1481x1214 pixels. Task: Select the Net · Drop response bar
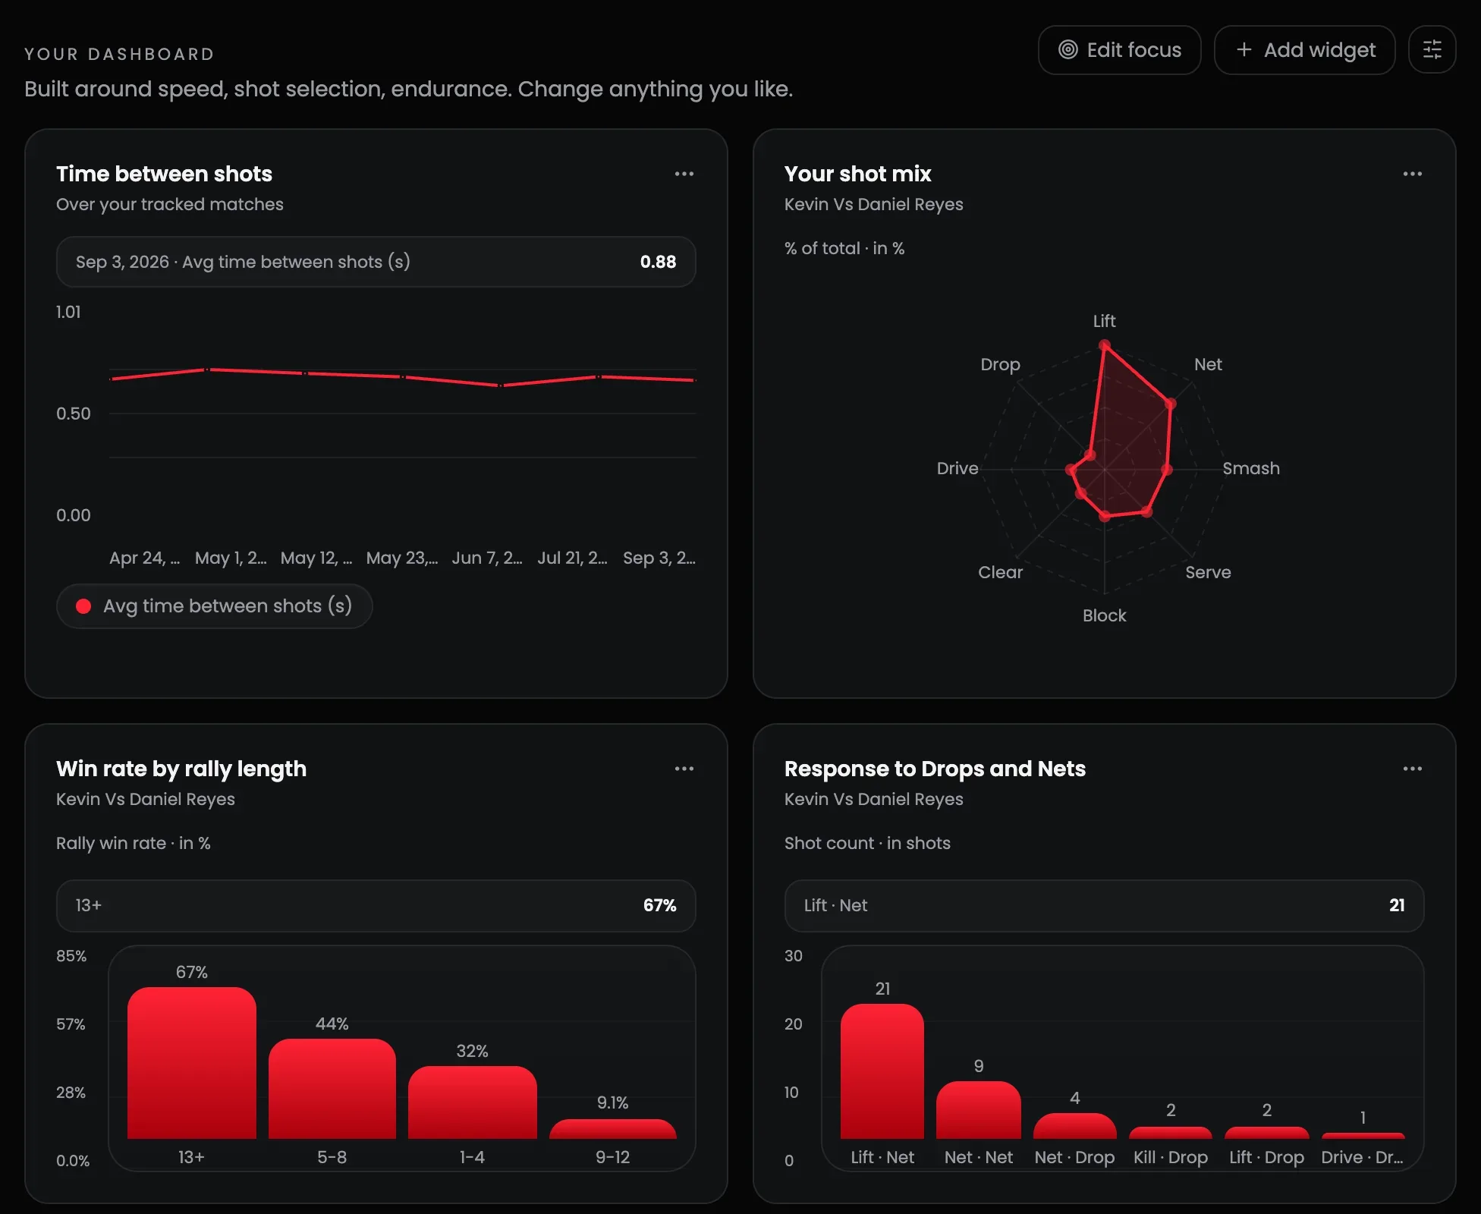tap(1074, 1125)
